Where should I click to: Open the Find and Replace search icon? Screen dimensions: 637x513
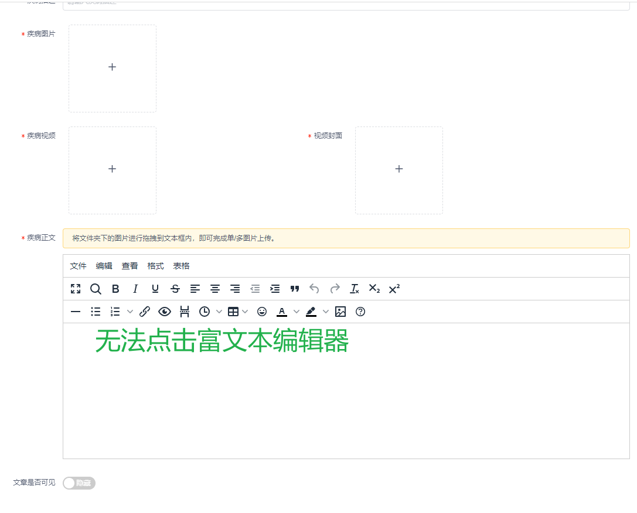coord(96,288)
